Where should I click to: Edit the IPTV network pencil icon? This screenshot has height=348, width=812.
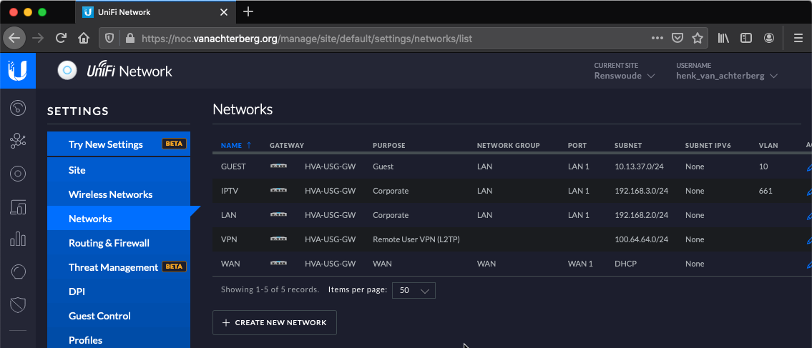(809, 192)
